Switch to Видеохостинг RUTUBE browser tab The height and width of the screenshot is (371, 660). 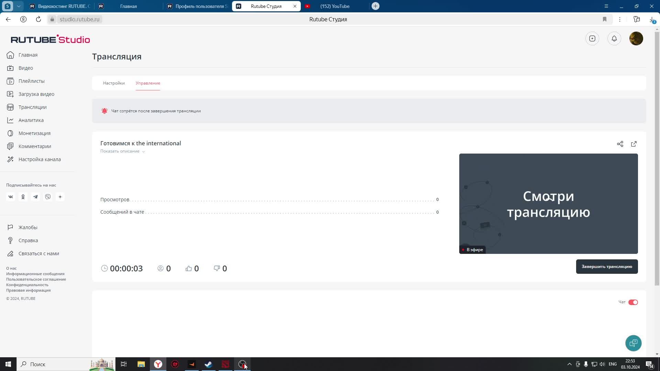60,6
